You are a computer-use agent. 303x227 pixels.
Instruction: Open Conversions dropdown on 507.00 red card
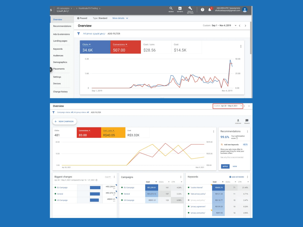(x=120, y=44)
